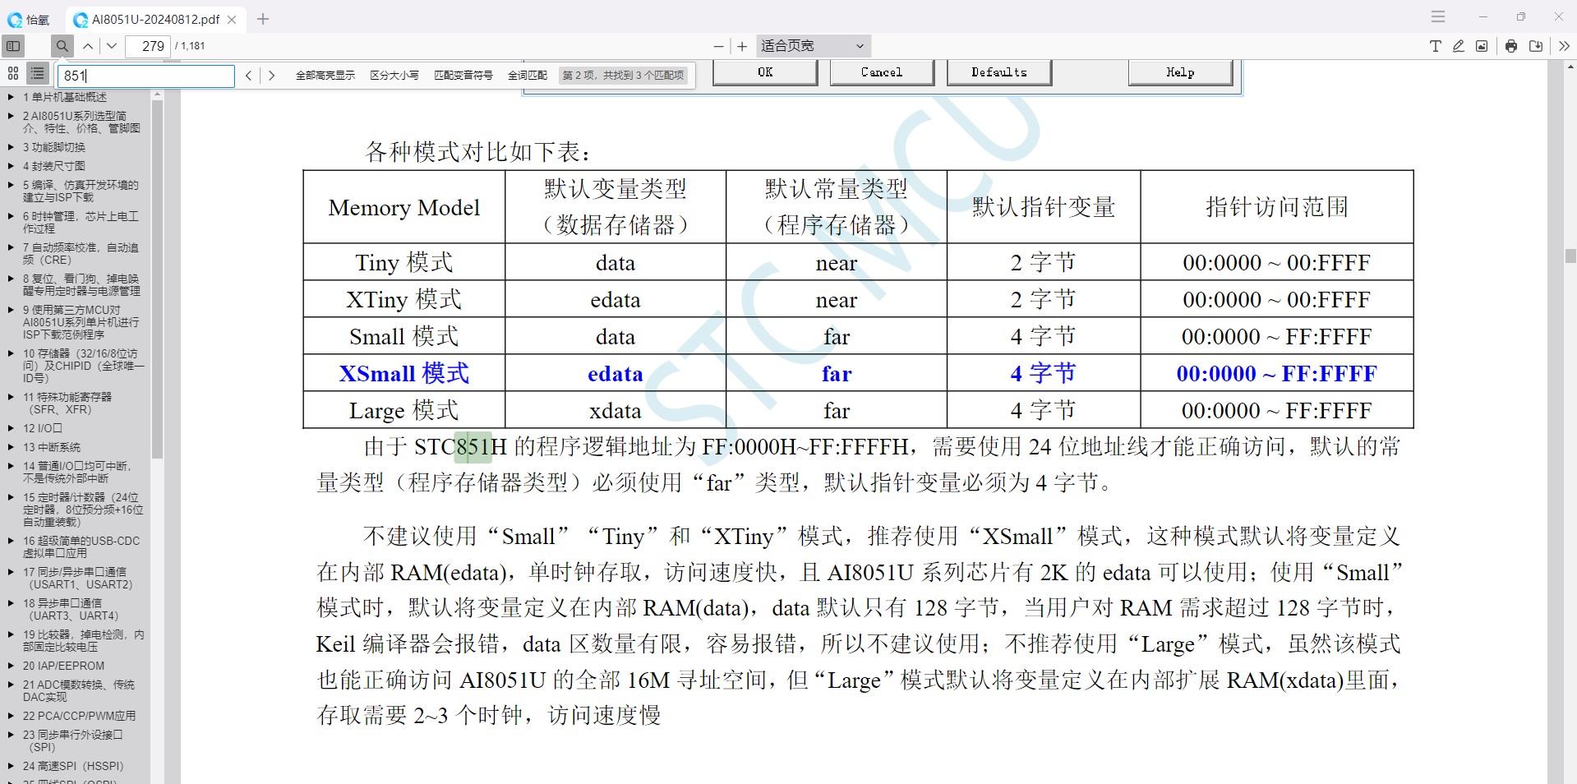Click the Cancel button in document image

pos(882,72)
